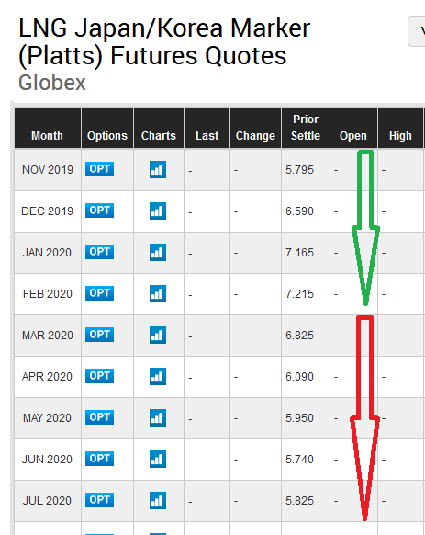Click OPT button for MAY 2020
Image resolution: width=425 pixels, height=535 pixels.
(x=99, y=417)
